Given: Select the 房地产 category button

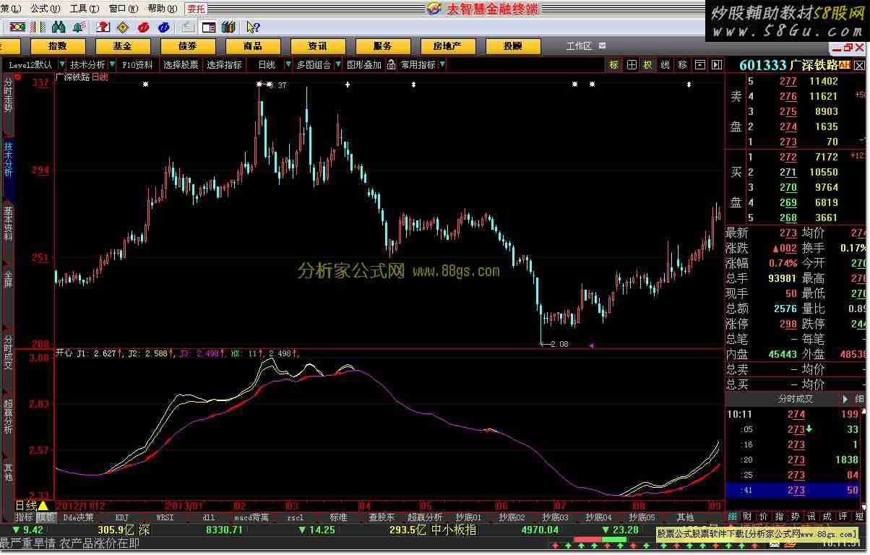Looking at the screenshot, I should [x=448, y=46].
